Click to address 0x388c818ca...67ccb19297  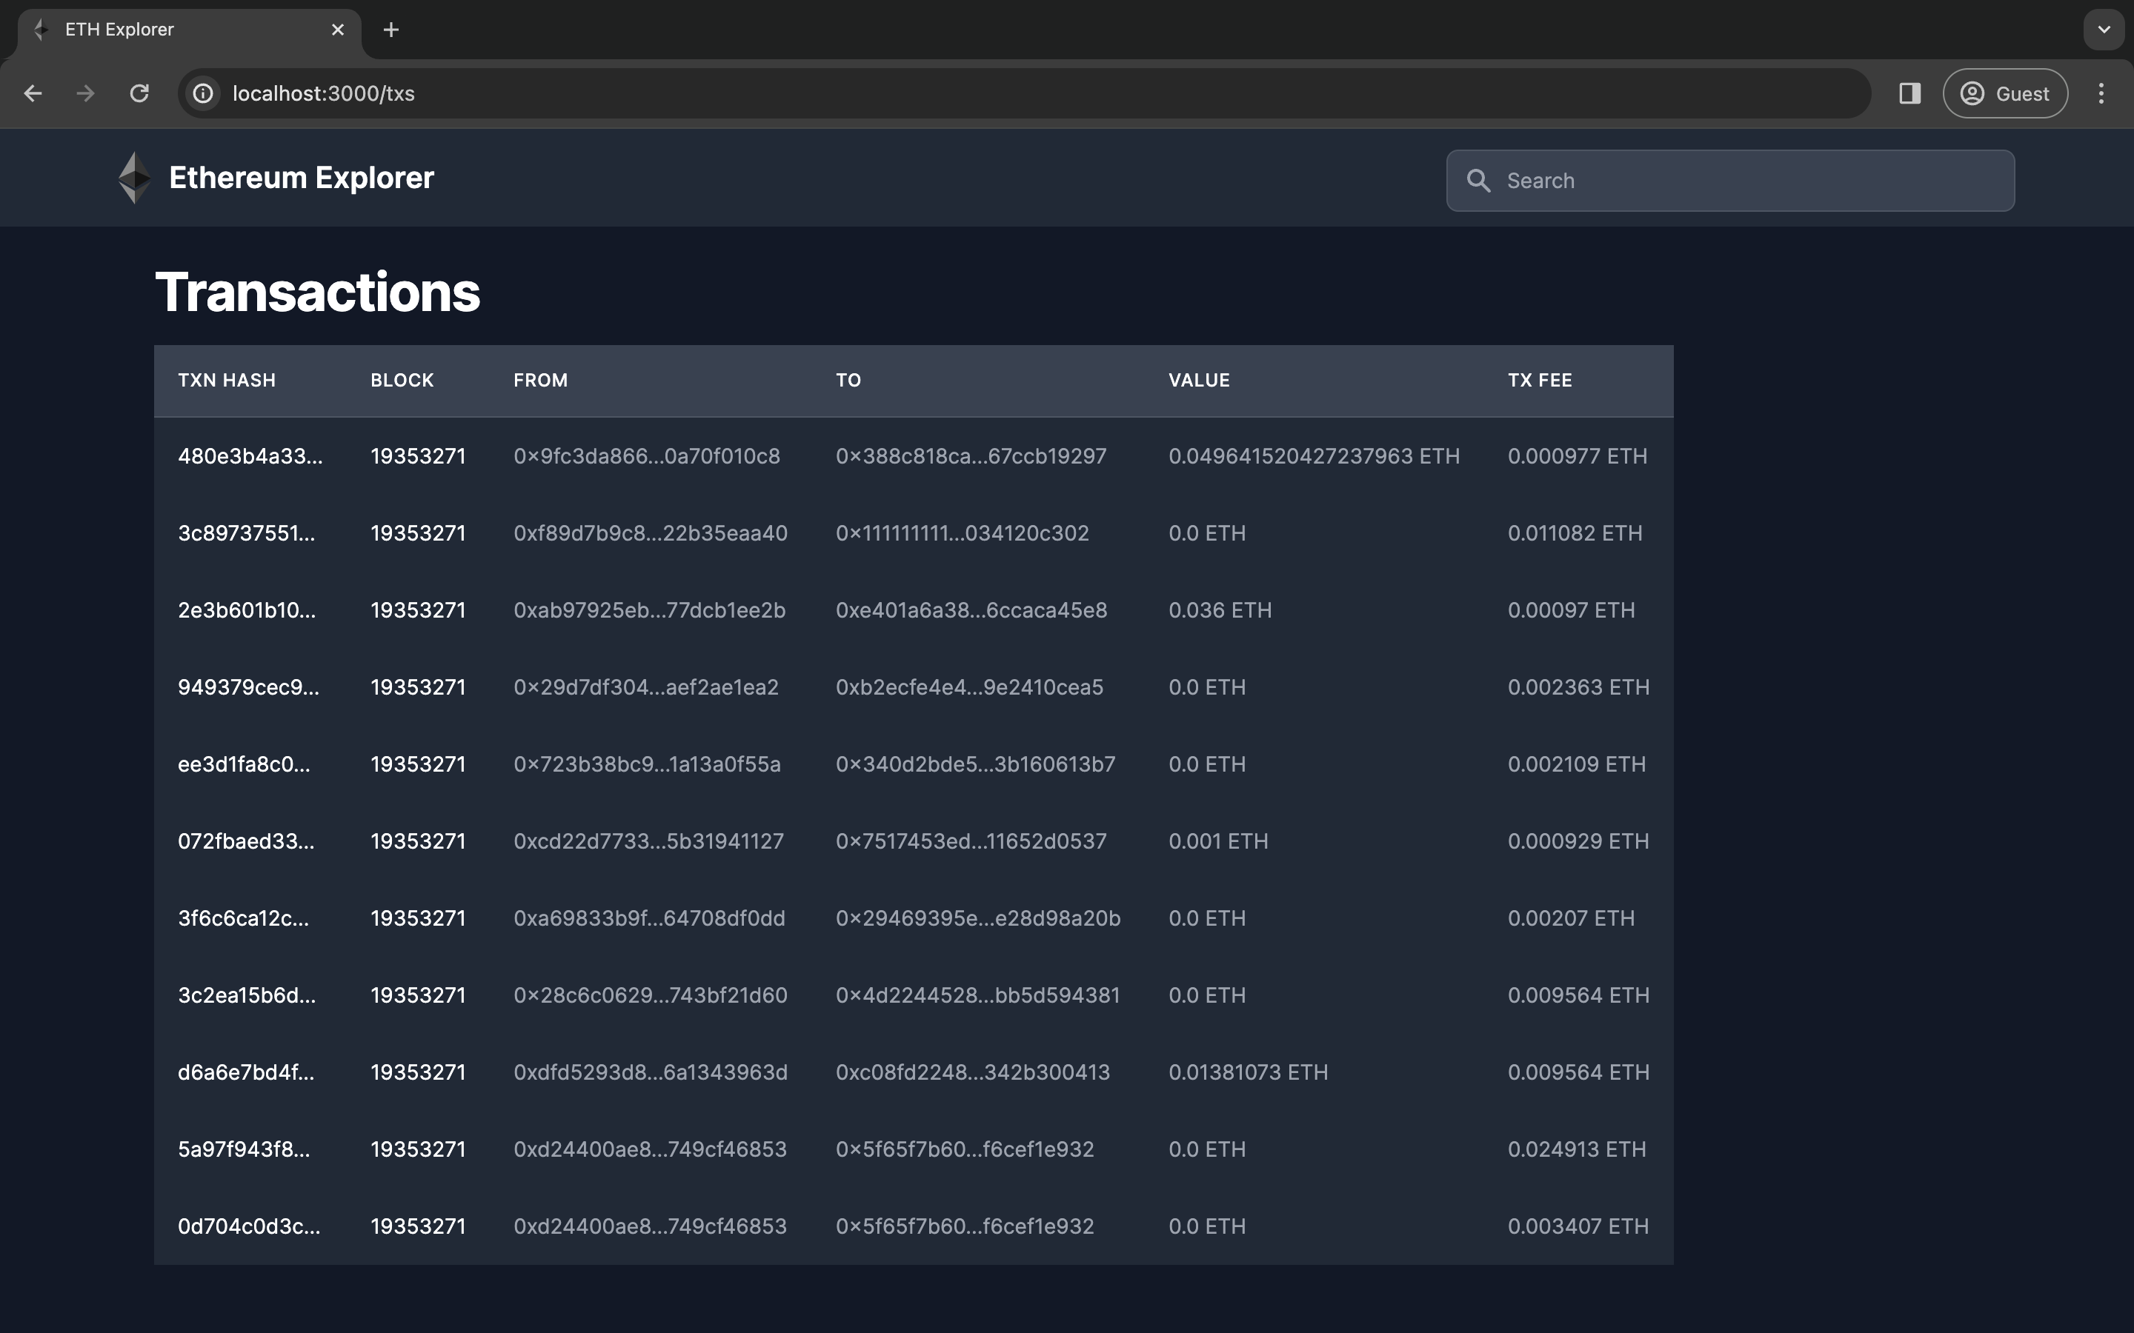pos(971,457)
